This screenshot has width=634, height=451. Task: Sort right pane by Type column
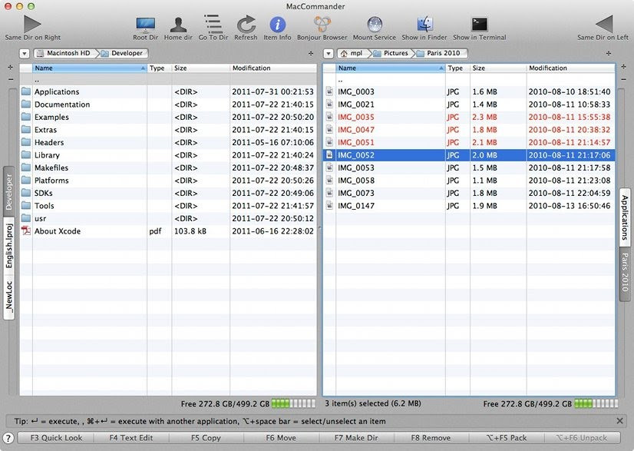tap(457, 68)
